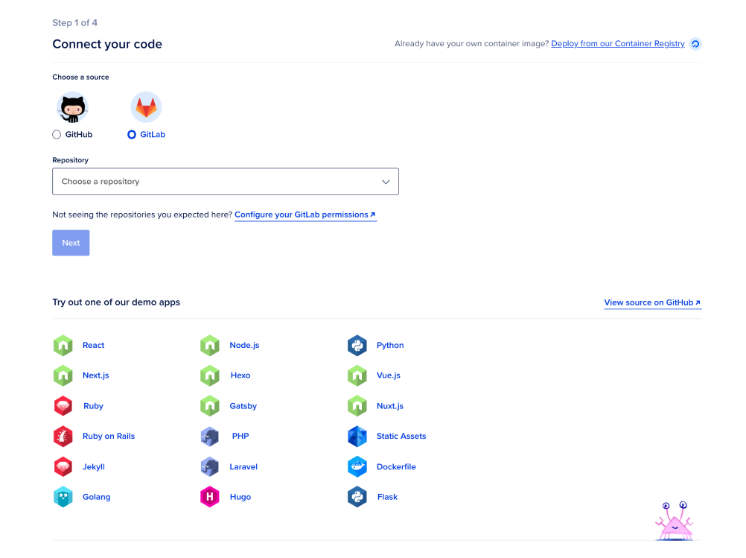Open View source on GitHub link
Screen dimensions: 746x558
[x=652, y=302]
